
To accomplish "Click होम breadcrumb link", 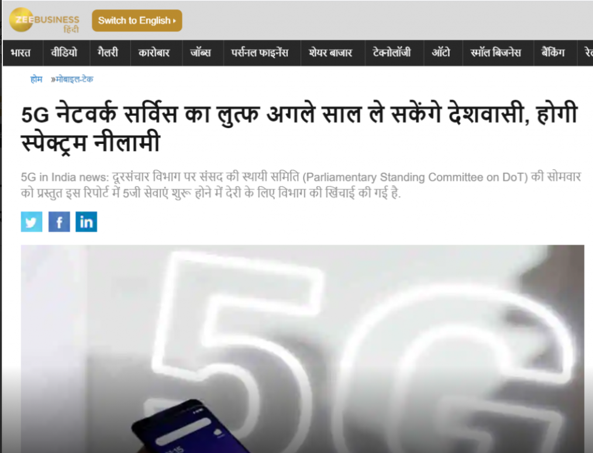I will pos(36,79).
